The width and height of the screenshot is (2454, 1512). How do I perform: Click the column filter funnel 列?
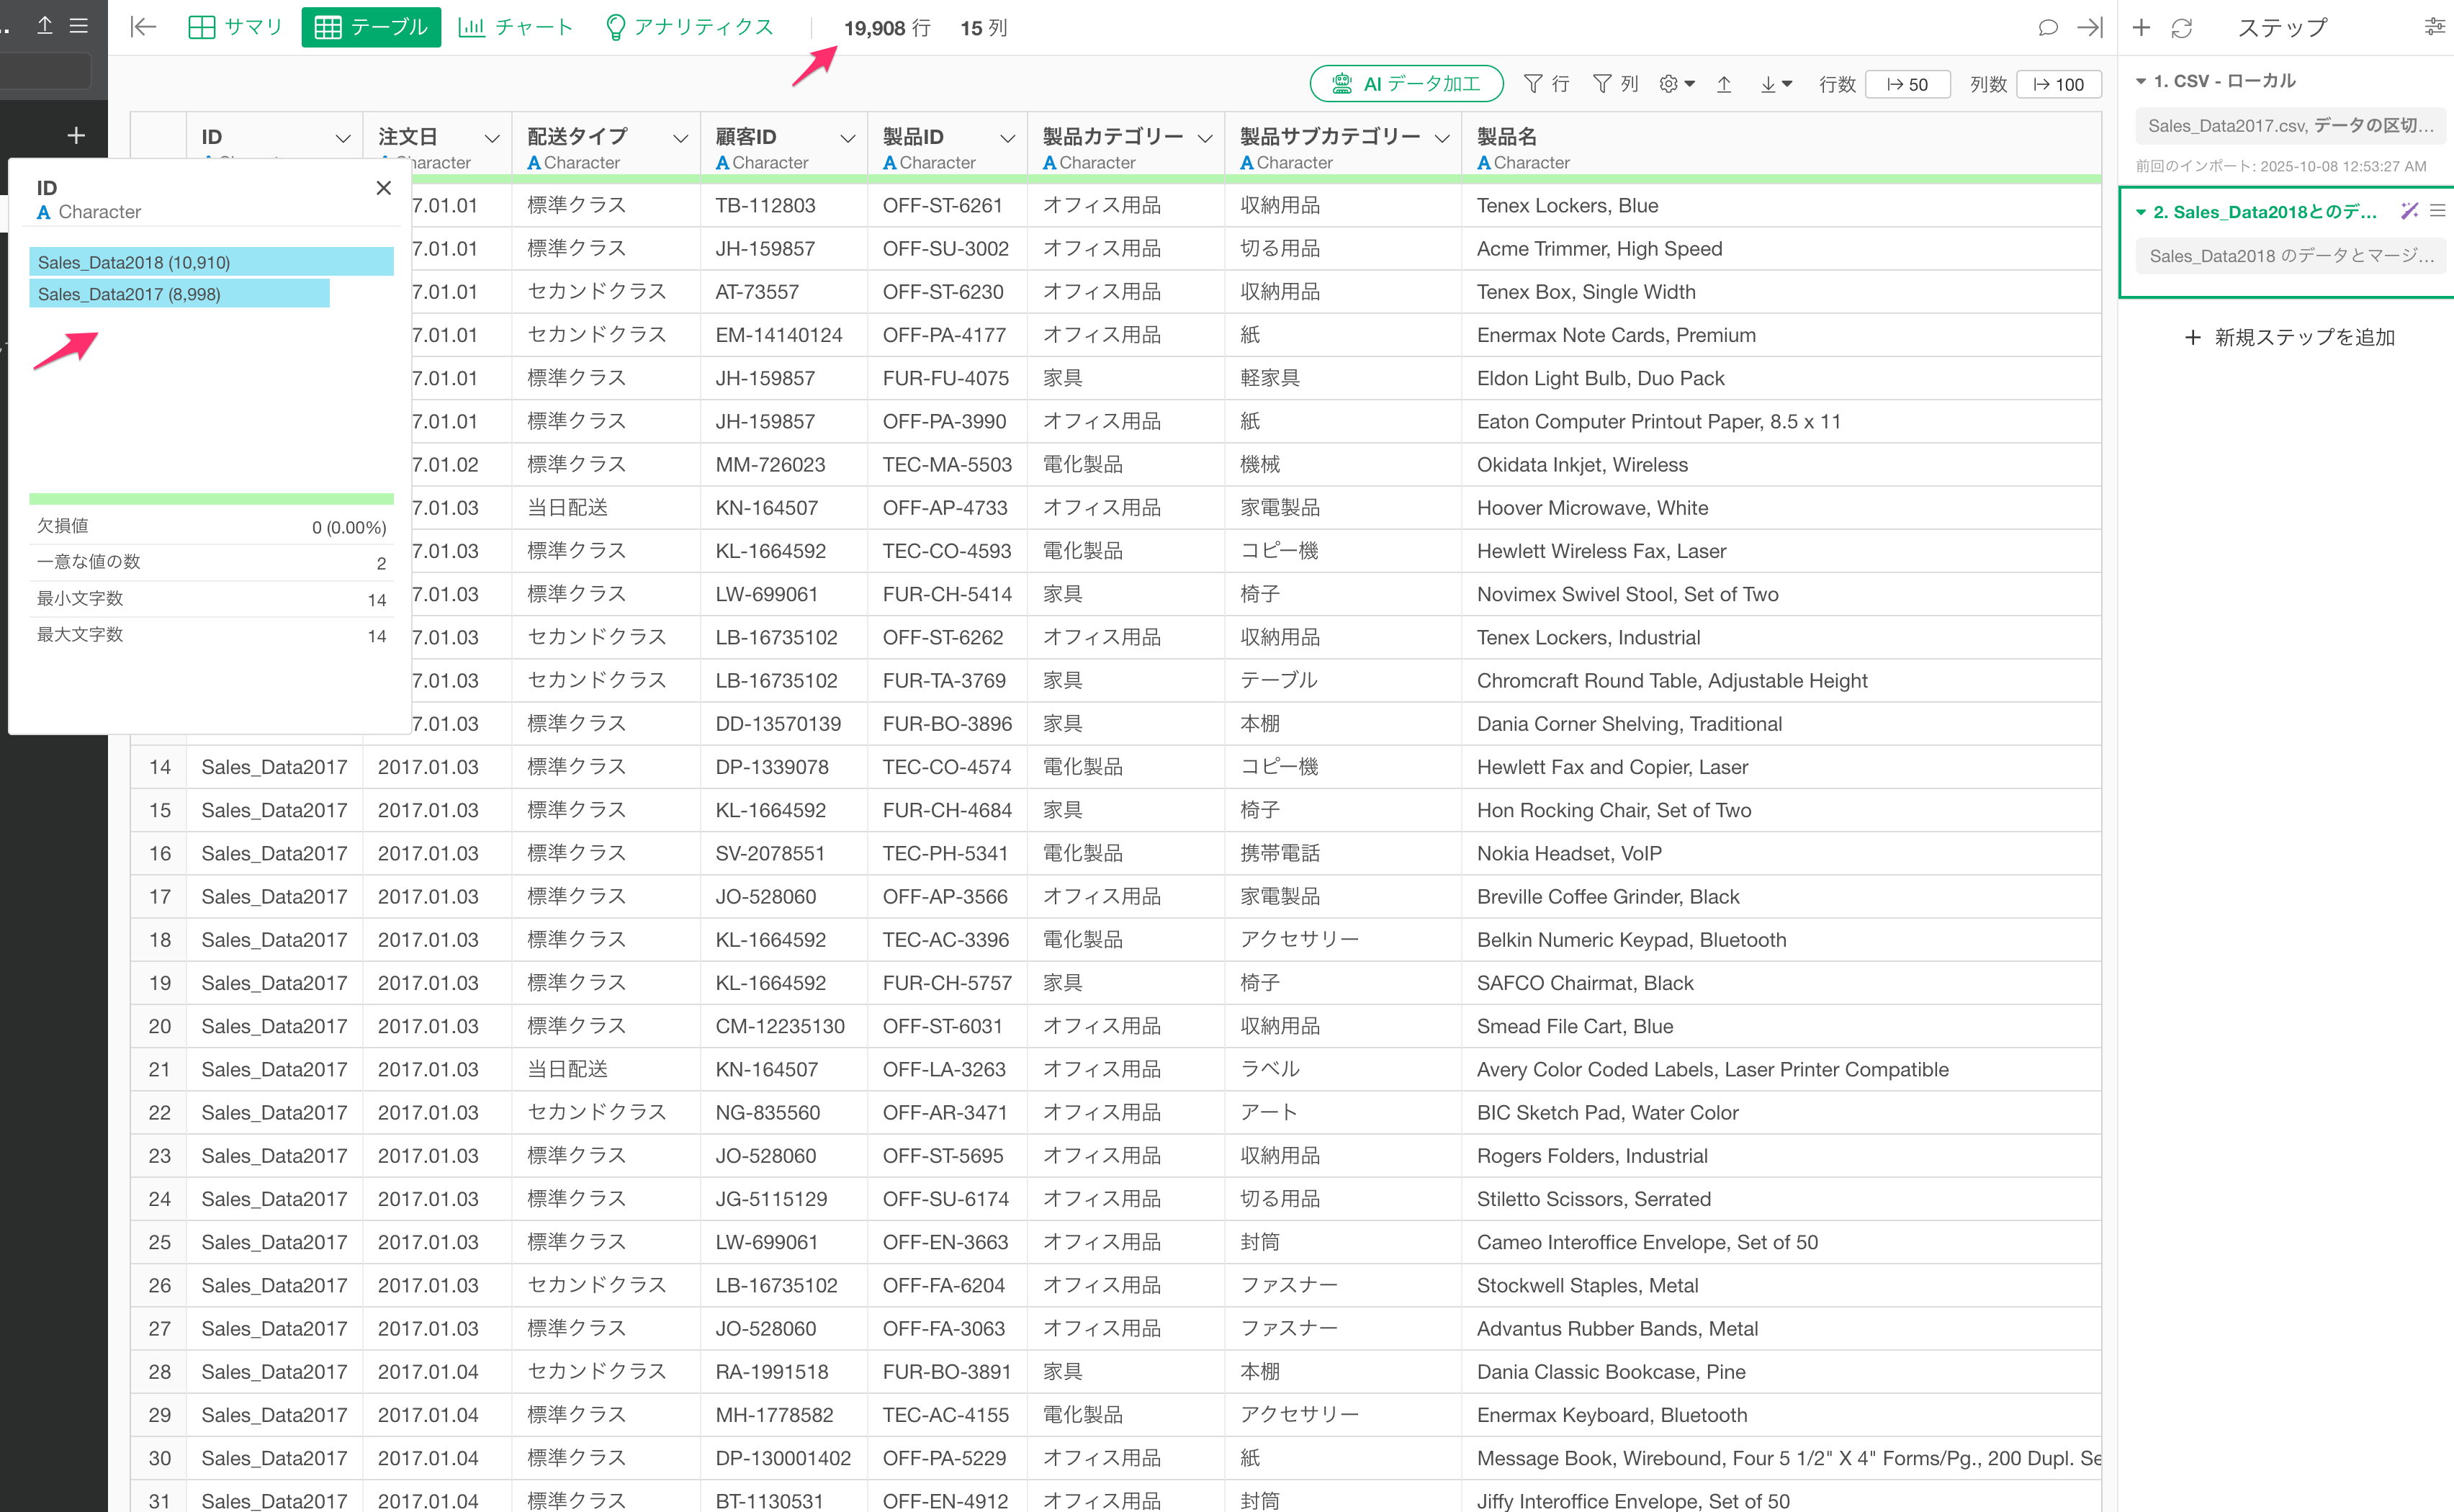[x=1614, y=84]
